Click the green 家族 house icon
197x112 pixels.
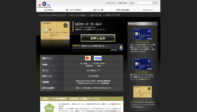tap(49, 108)
